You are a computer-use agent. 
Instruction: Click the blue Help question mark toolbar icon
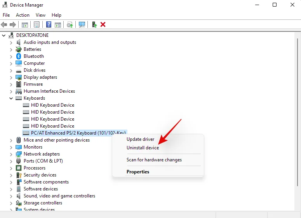[49, 24]
